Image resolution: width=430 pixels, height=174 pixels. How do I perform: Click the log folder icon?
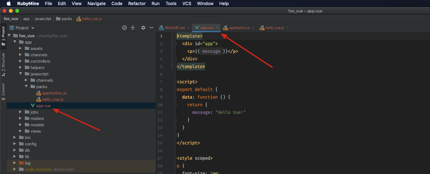21,163
